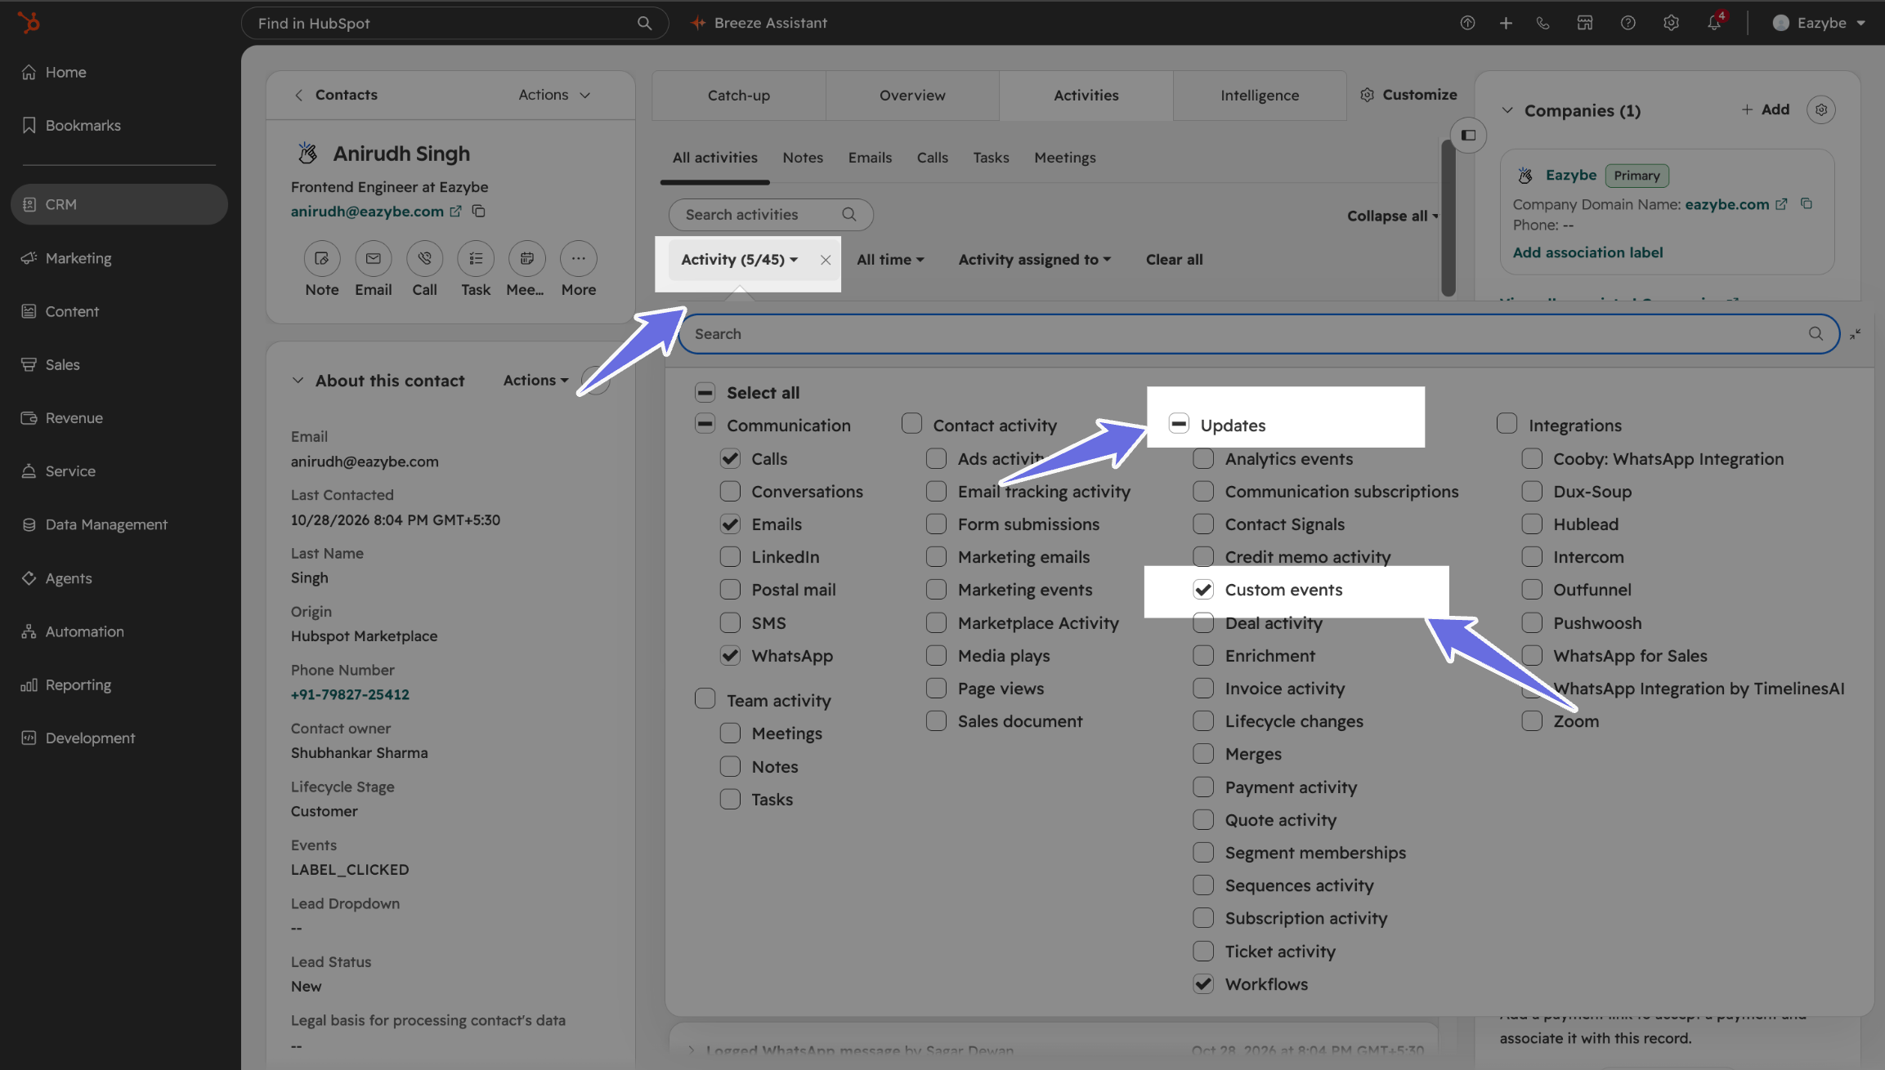Click Add association label link
Screen dimensions: 1885x1070
pos(1587,253)
